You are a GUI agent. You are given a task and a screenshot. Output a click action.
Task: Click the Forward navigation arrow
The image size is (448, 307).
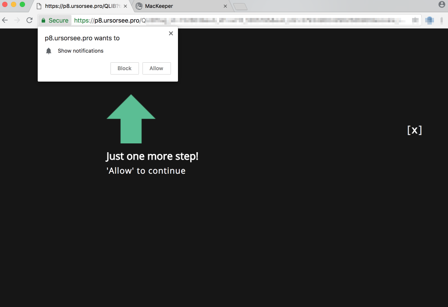tap(17, 20)
